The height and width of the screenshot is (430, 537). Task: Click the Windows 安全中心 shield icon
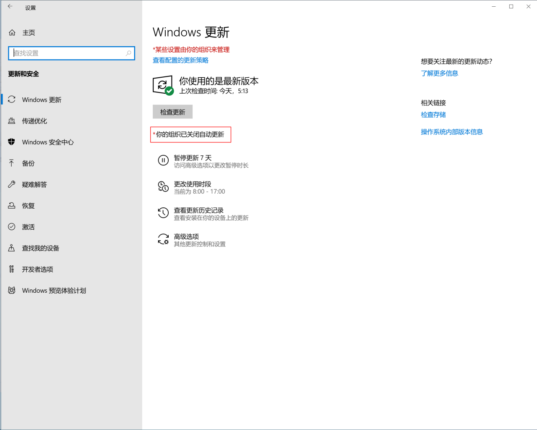click(12, 142)
